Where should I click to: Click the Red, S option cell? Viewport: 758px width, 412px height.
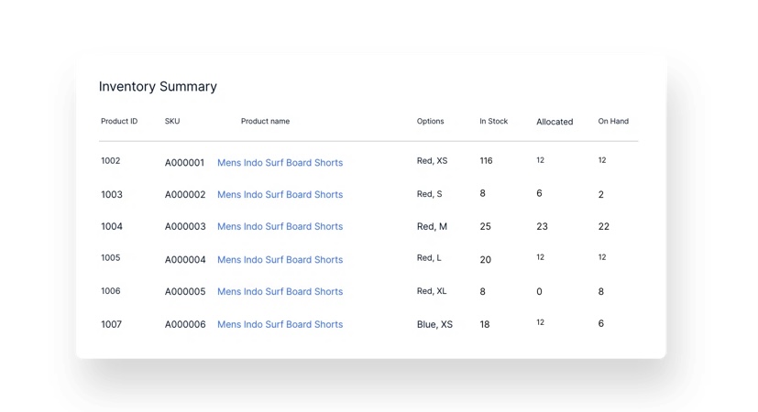(429, 194)
